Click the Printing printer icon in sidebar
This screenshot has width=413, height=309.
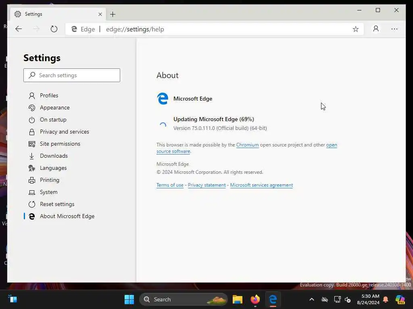click(31, 180)
